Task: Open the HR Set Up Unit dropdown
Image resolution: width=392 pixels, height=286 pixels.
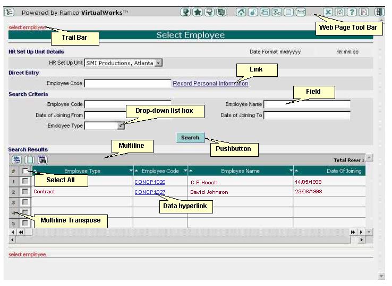Action: click(158, 63)
